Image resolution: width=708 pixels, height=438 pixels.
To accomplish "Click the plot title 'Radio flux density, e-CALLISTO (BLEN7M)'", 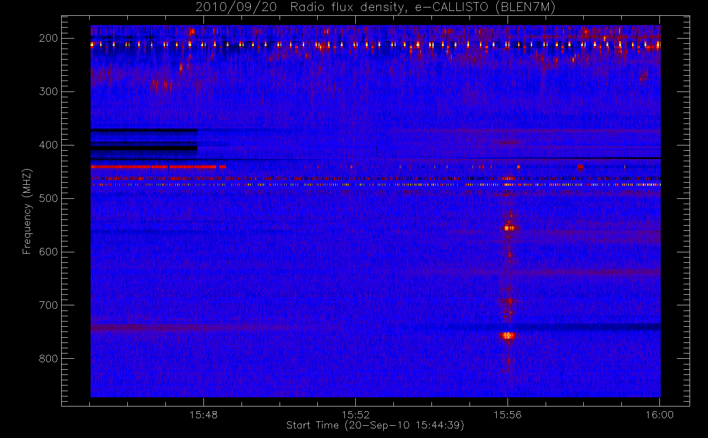I will coord(423,7).
